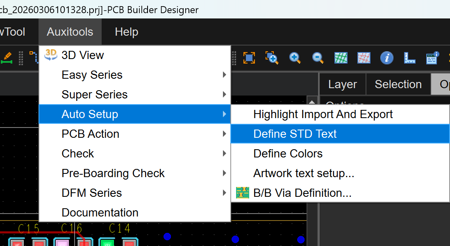Choose Define STD Text option
This screenshot has width=450, height=246.
295,134
